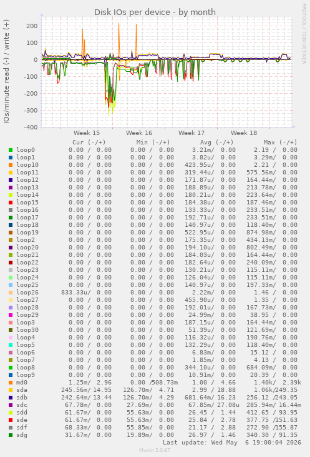
Task: Click sdb average value 681.64m/ 16.23
Action: pyautogui.click(x=210, y=398)
